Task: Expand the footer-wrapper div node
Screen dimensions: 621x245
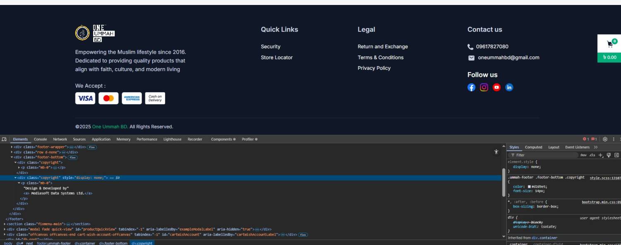Action: [x=12, y=147]
